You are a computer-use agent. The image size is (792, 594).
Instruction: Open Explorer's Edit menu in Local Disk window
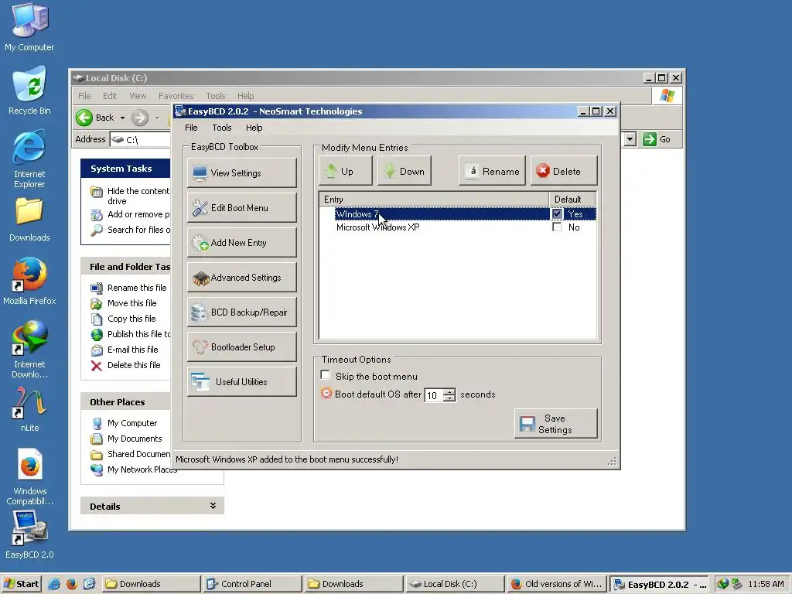click(x=110, y=96)
